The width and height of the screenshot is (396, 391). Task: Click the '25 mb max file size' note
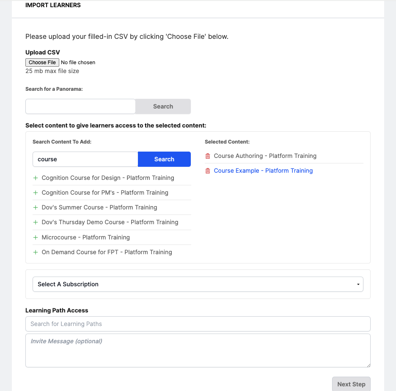tap(52, 71)
